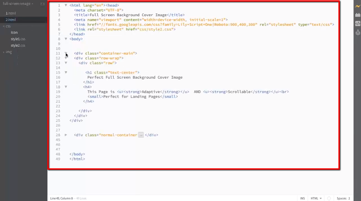The image size is (361, 201).
Task: Open style1.css from the sidebar
Action: click(17, 39)
